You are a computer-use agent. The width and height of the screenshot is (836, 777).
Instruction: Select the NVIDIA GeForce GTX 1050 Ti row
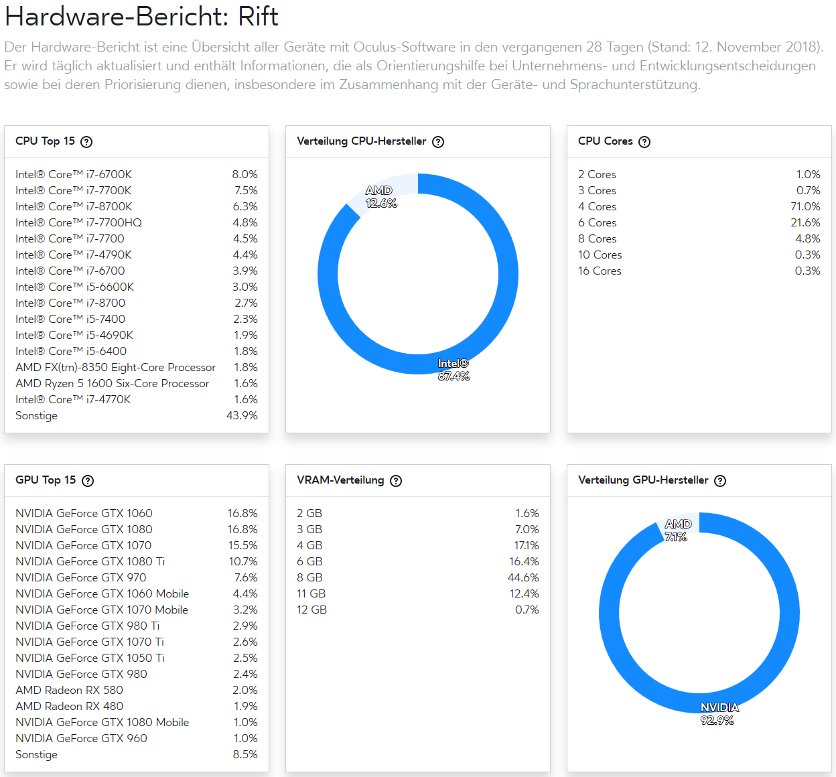pos(137,658)
